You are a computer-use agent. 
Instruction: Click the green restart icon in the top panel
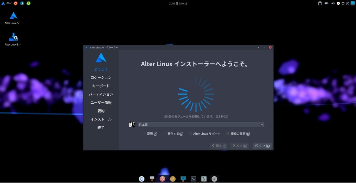click(28, 4)
